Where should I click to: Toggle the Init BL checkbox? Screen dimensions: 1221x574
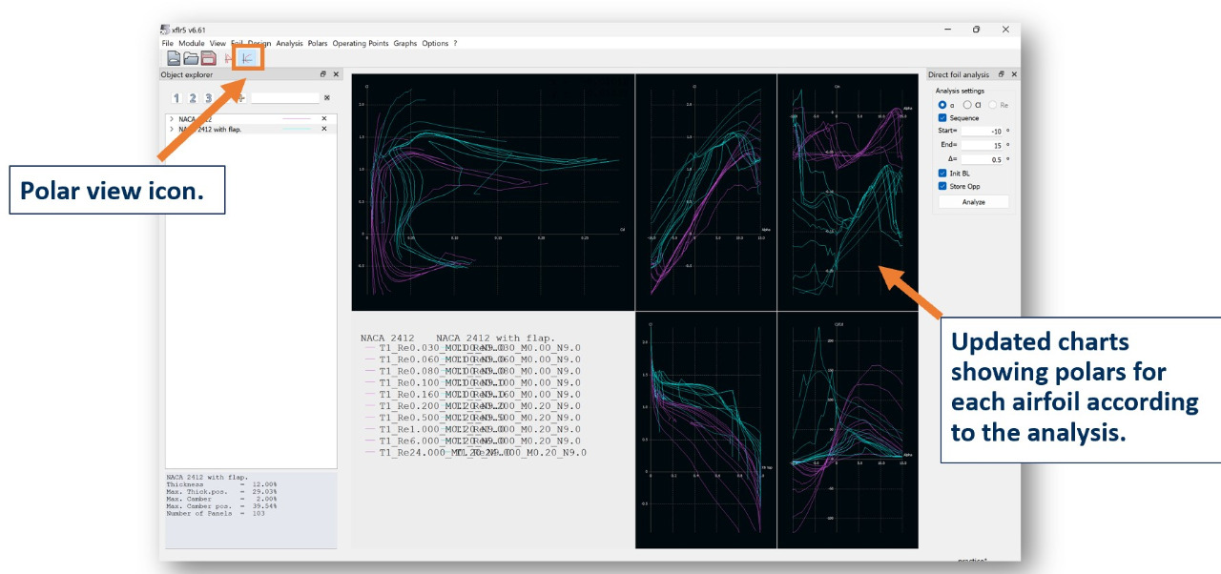[942, 174]
